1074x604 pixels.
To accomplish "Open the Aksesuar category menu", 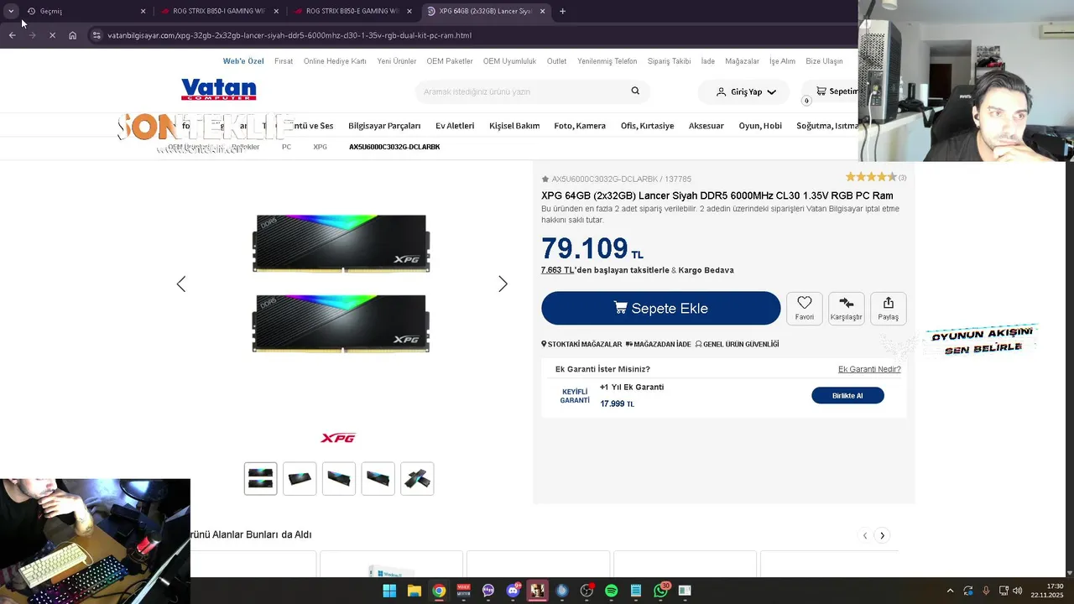I will click(706, 126).
